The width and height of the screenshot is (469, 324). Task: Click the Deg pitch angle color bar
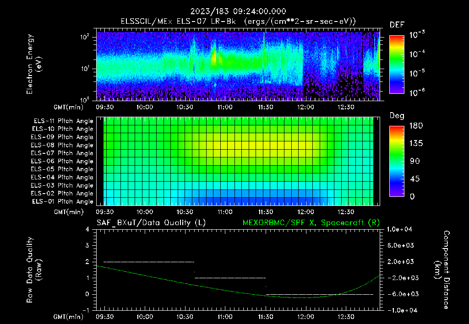[397, 161]
